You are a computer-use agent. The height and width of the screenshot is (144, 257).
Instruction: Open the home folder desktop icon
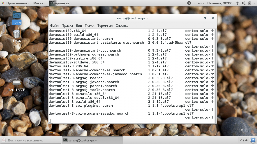[17, 17]
